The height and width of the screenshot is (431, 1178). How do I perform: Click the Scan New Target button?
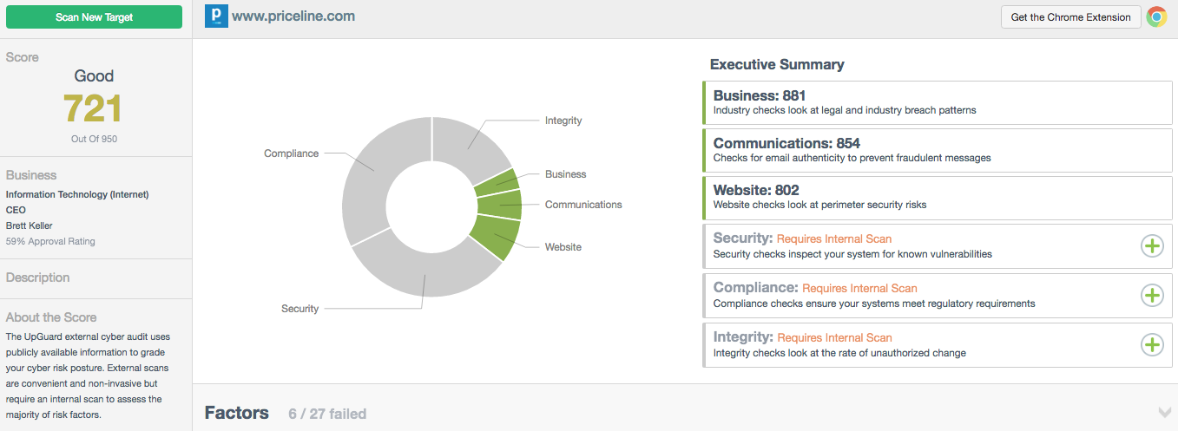click(x=94, y=16)
